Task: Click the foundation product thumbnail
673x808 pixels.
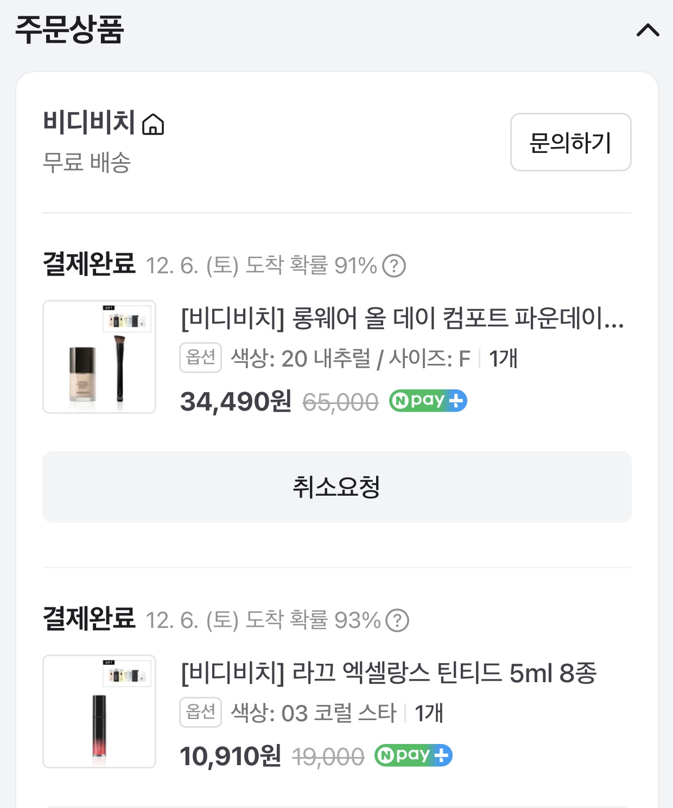Action: pyautogui.click(x=99, y=357)
